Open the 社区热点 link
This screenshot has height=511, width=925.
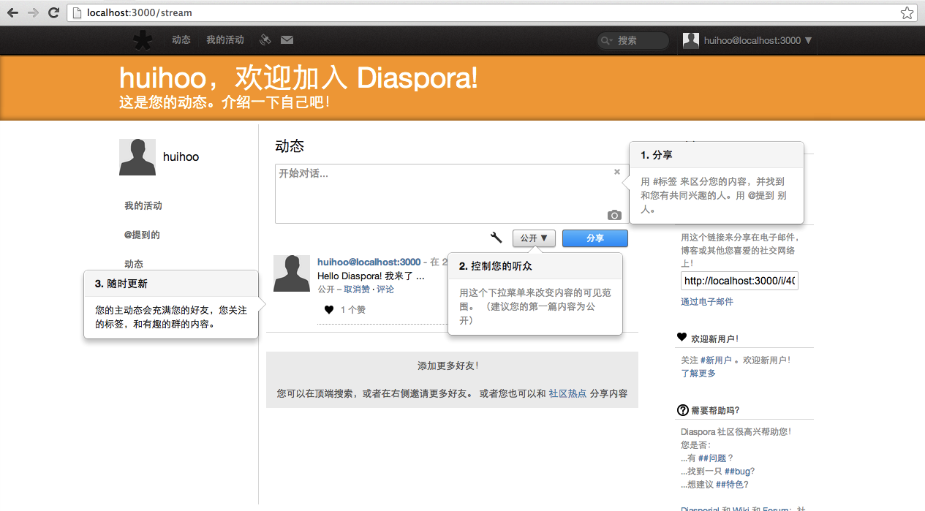coord(567,393)
